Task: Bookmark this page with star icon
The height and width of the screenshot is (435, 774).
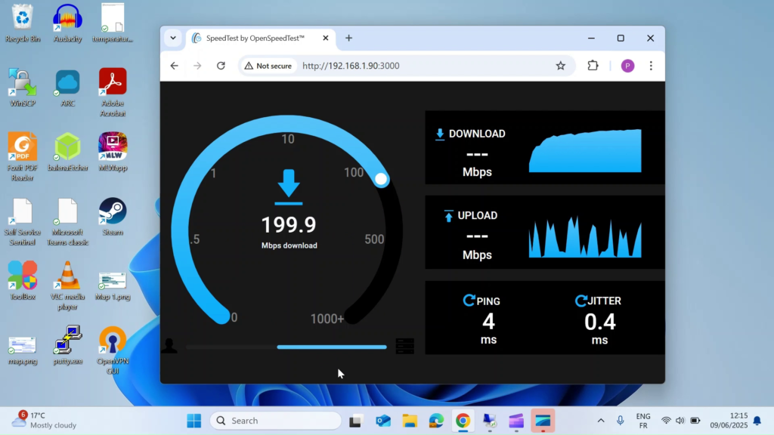Action: point(560,66)
